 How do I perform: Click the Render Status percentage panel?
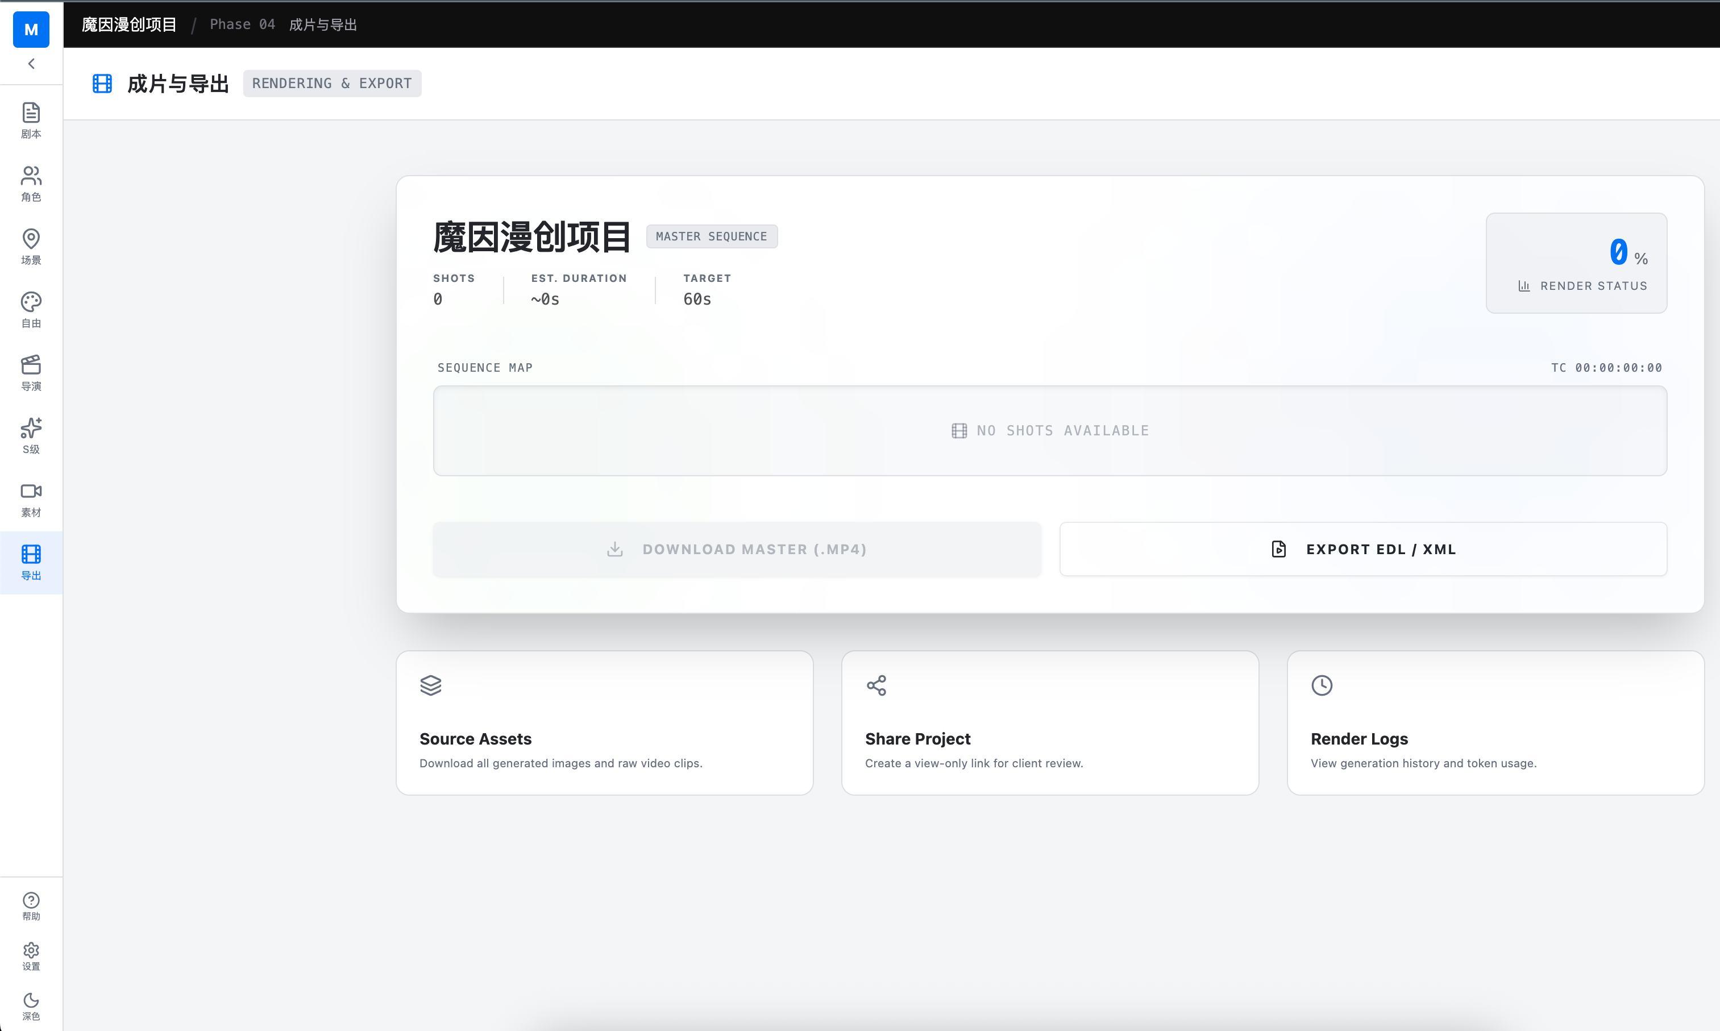1576,263
